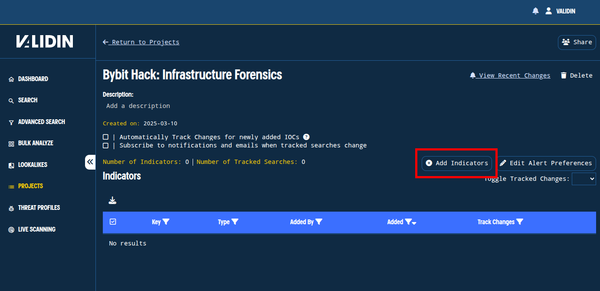The height and width of the screenshot is (291, 600).
Task: Click 'Number of Indicators' count
Action: click(x=146, y=162)
